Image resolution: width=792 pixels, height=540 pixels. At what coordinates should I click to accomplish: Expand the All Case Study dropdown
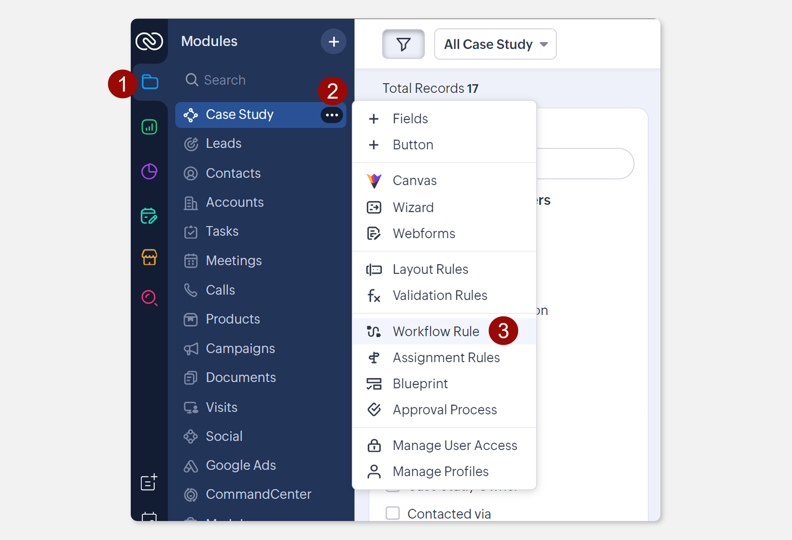pos(495,44)
